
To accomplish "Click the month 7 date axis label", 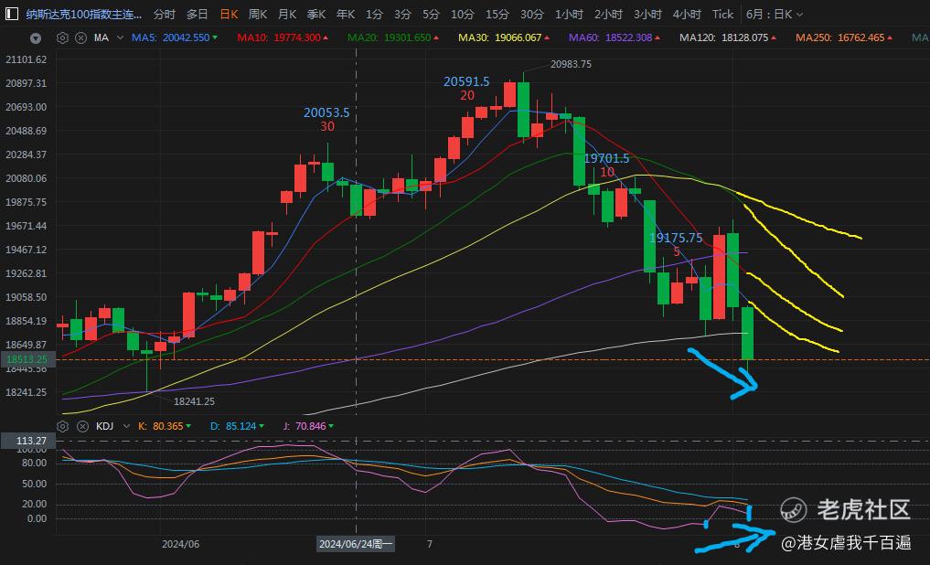I will [430, 544].
